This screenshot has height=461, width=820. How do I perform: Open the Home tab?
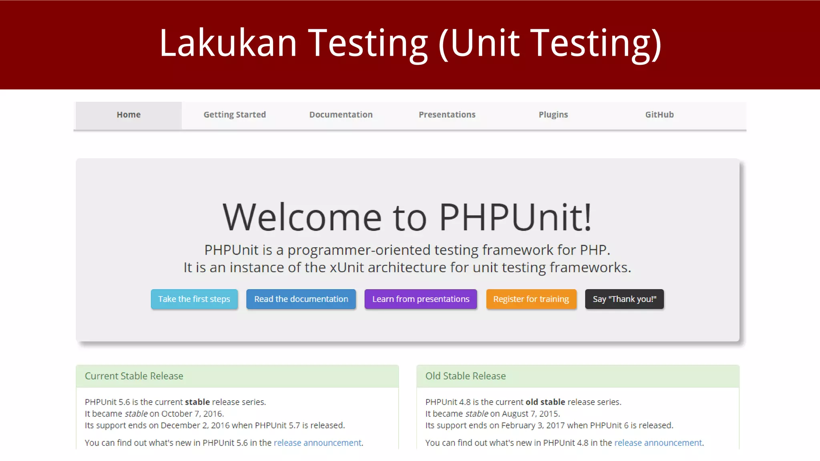[x=129, y=115]
